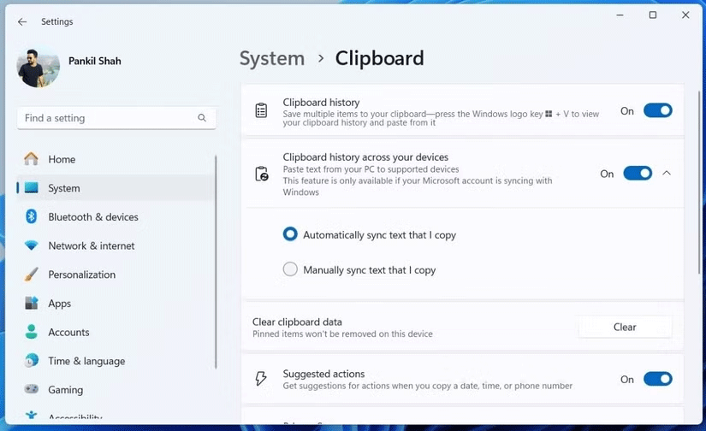This screenshot has width=706, height=431.
Task: Go to Apps settings
Action: click(x=116, y=303)
